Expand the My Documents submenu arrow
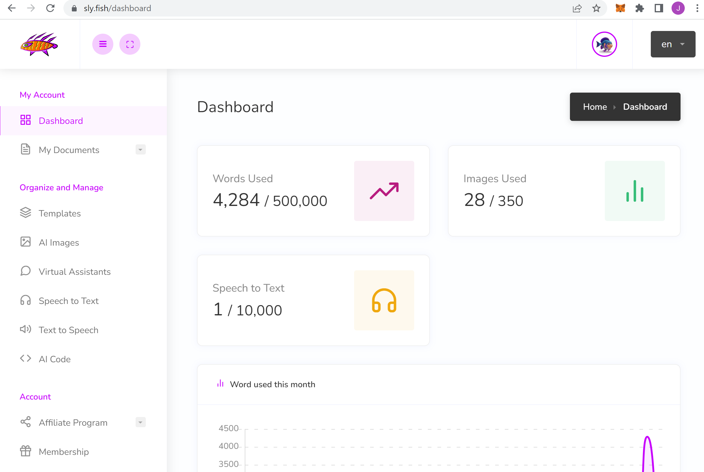This screenshot has width=704, height=472. click(x=140, y=150)
